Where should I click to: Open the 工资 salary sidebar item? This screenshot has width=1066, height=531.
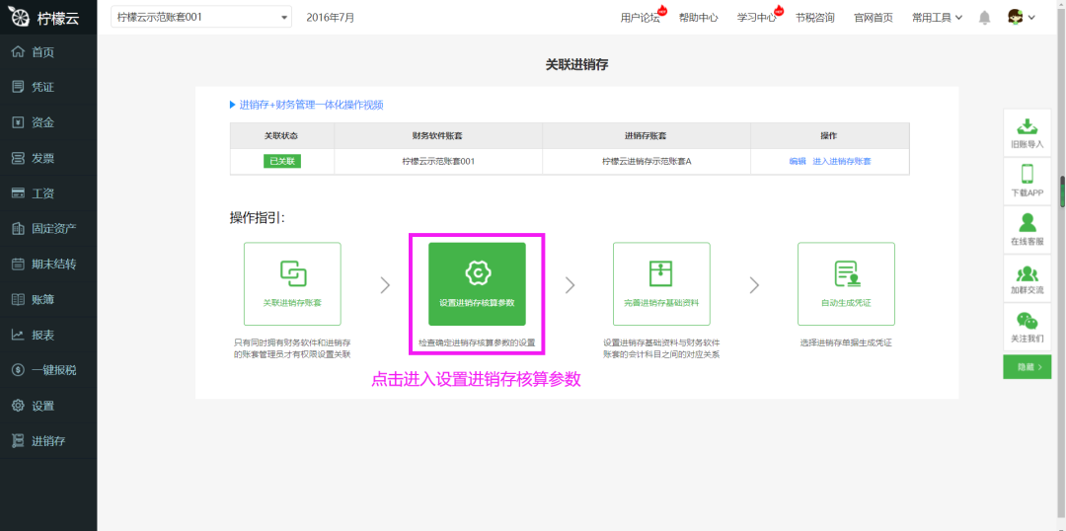point(48,193)
